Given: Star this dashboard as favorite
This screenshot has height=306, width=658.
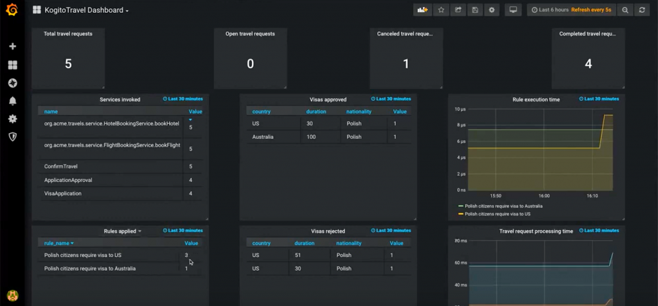Looking at the screenshot, I should (441, 10).
